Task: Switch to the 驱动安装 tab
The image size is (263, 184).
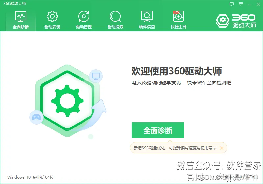Action: pyautogui.click(x=52, y=20)
